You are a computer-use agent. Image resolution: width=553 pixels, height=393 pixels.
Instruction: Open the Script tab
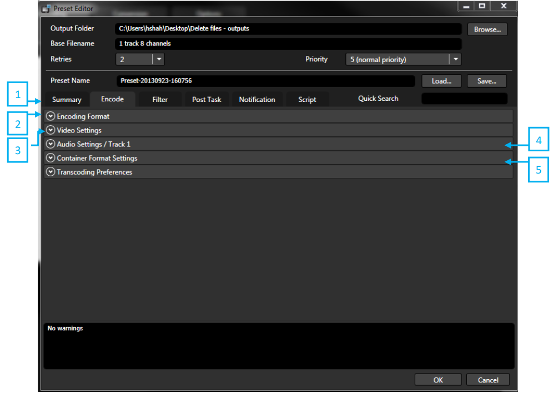[x=307, y=99]
